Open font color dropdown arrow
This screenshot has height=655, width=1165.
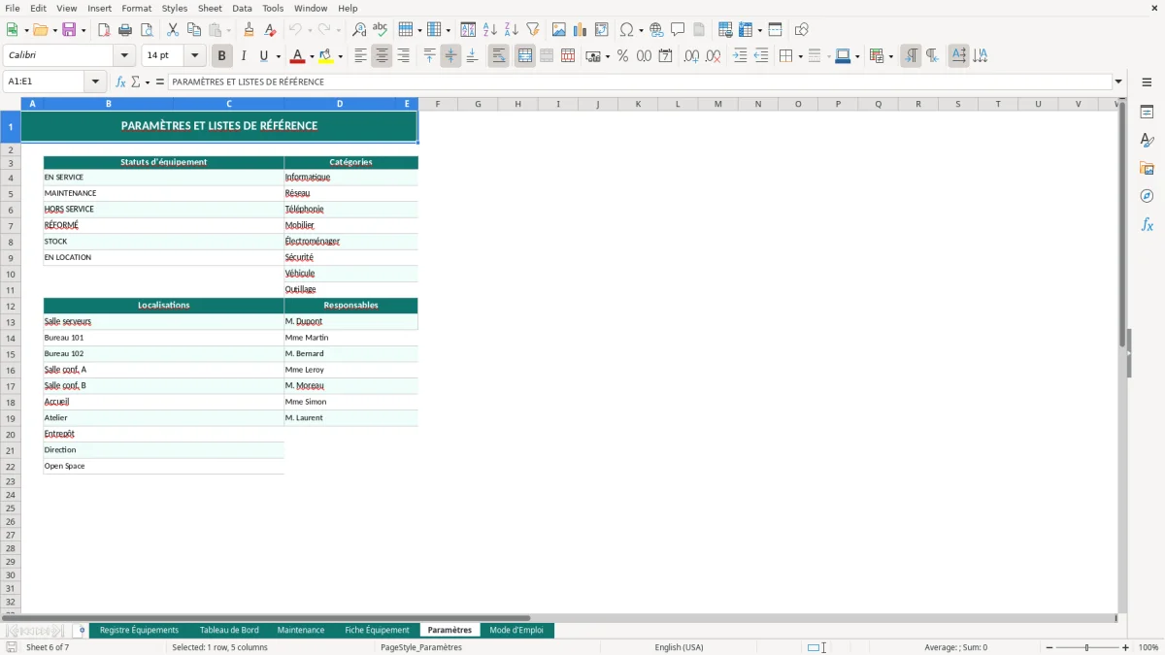coord(312,57)
